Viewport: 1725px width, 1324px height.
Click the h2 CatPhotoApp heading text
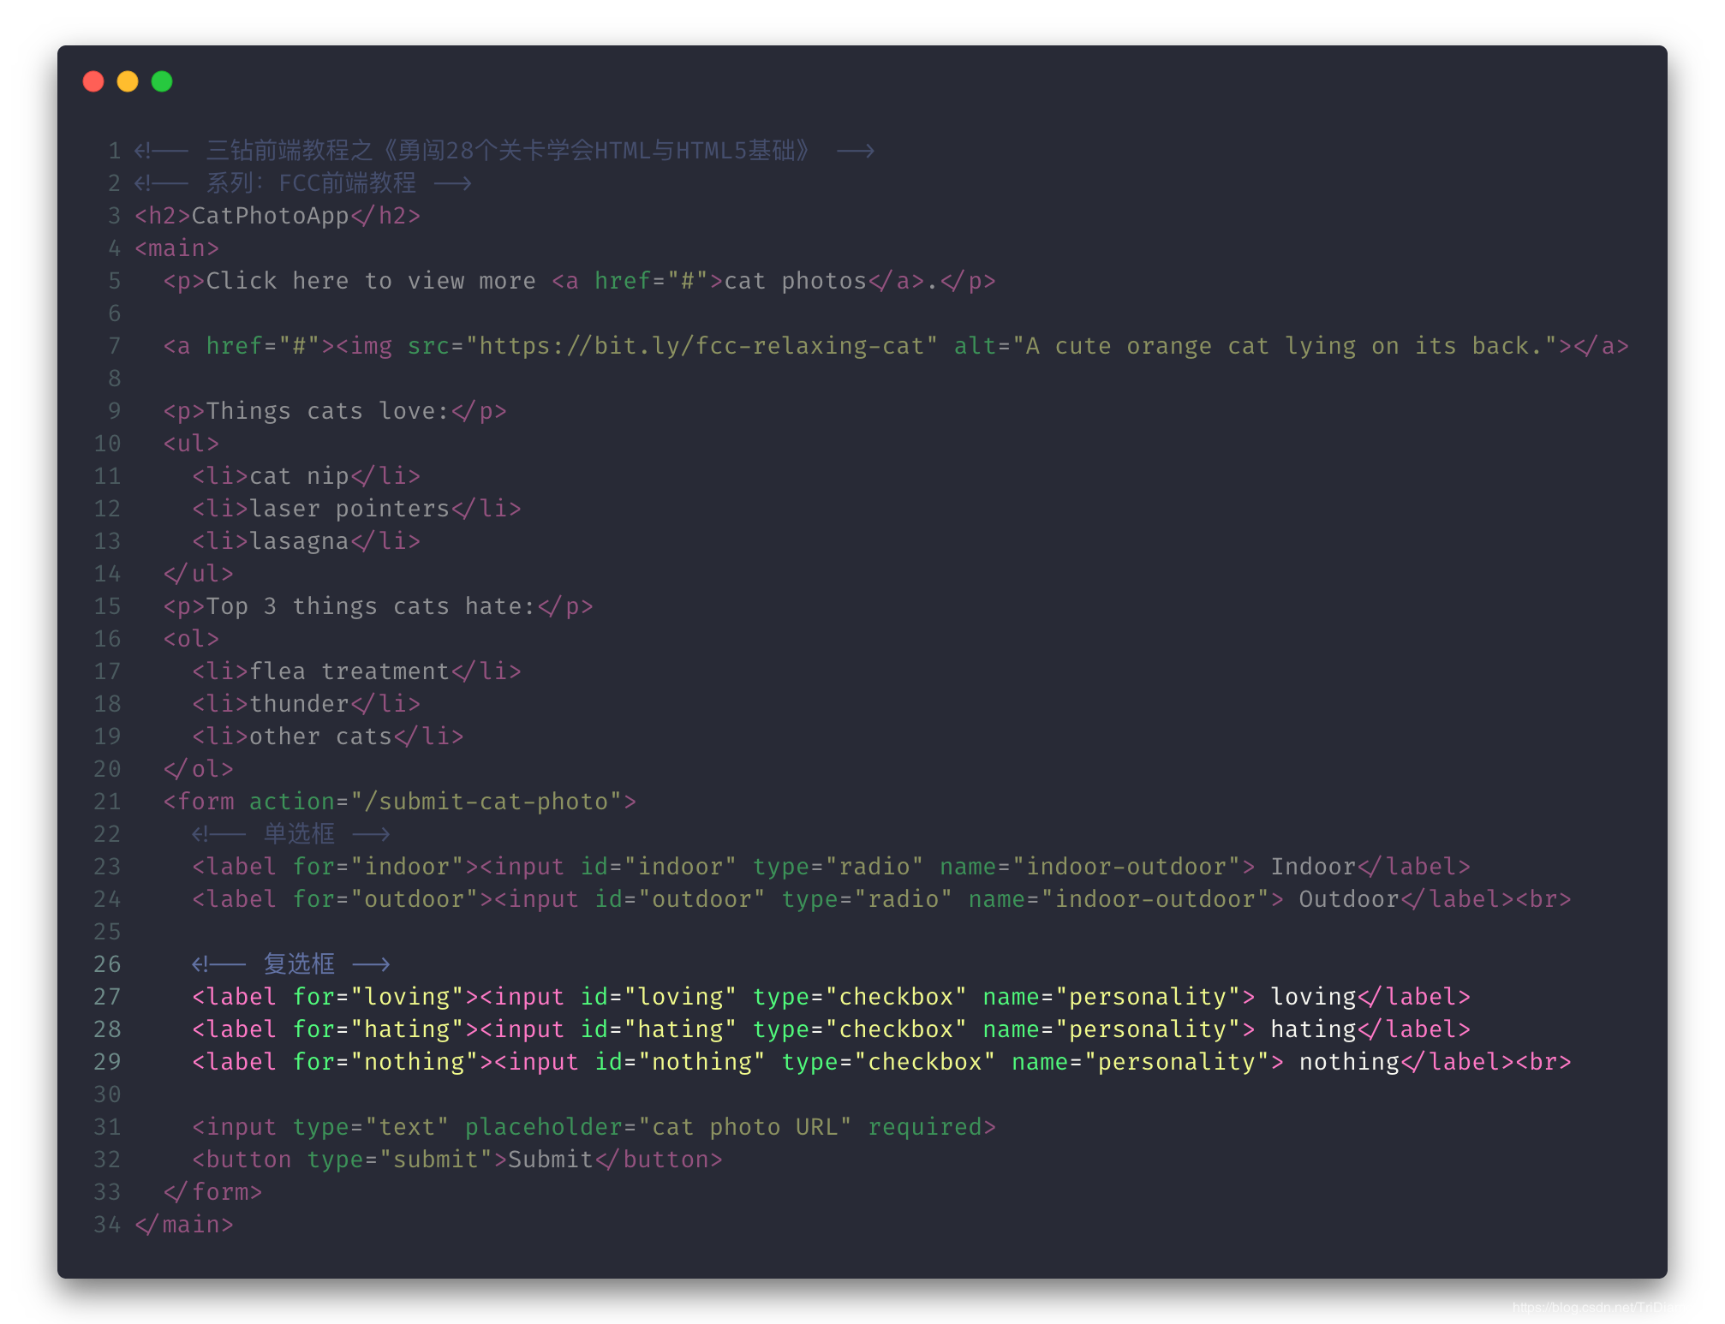coord(270,216)
